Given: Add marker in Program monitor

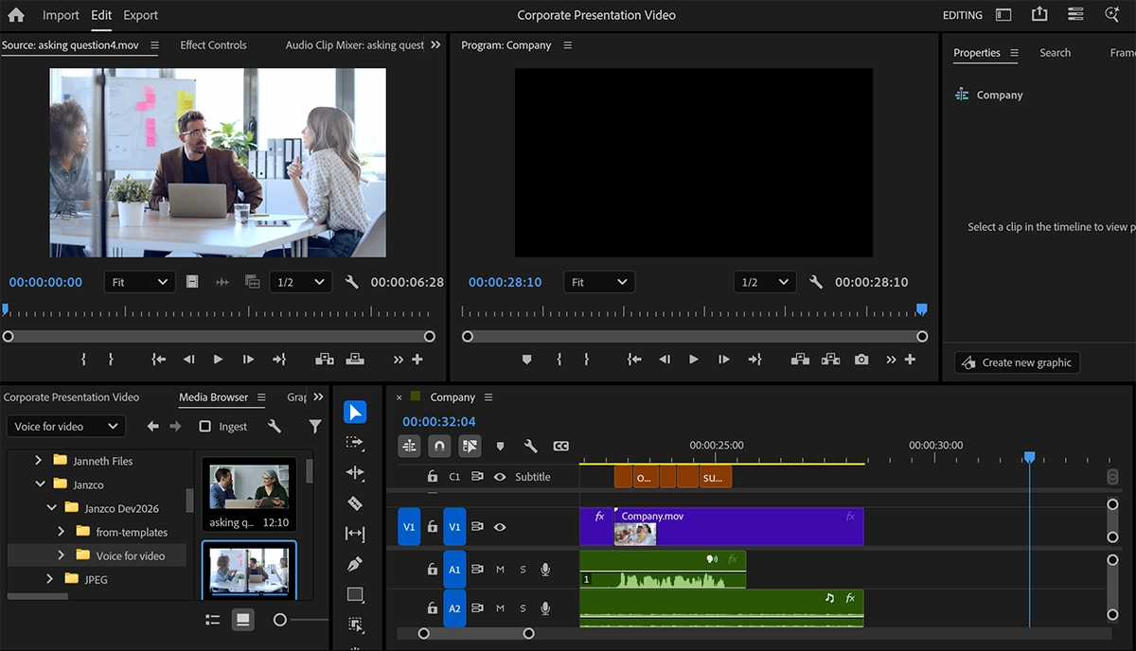Looking at the screenshot, I should point(527,360).
